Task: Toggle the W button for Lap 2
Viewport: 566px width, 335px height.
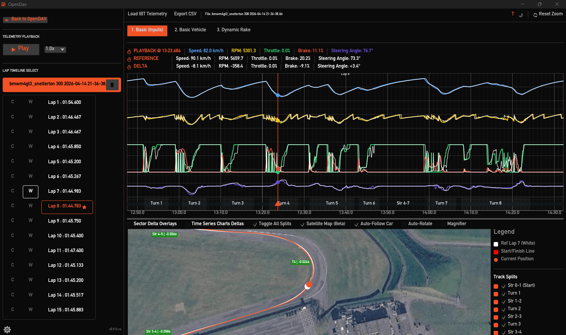Action: [x=30, y=117]
